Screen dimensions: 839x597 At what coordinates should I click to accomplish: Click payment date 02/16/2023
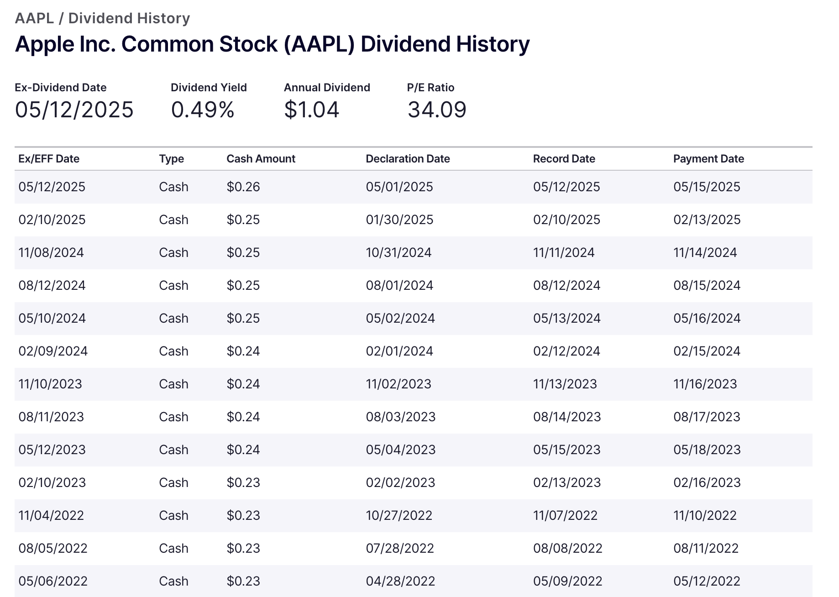click(707, 482)
